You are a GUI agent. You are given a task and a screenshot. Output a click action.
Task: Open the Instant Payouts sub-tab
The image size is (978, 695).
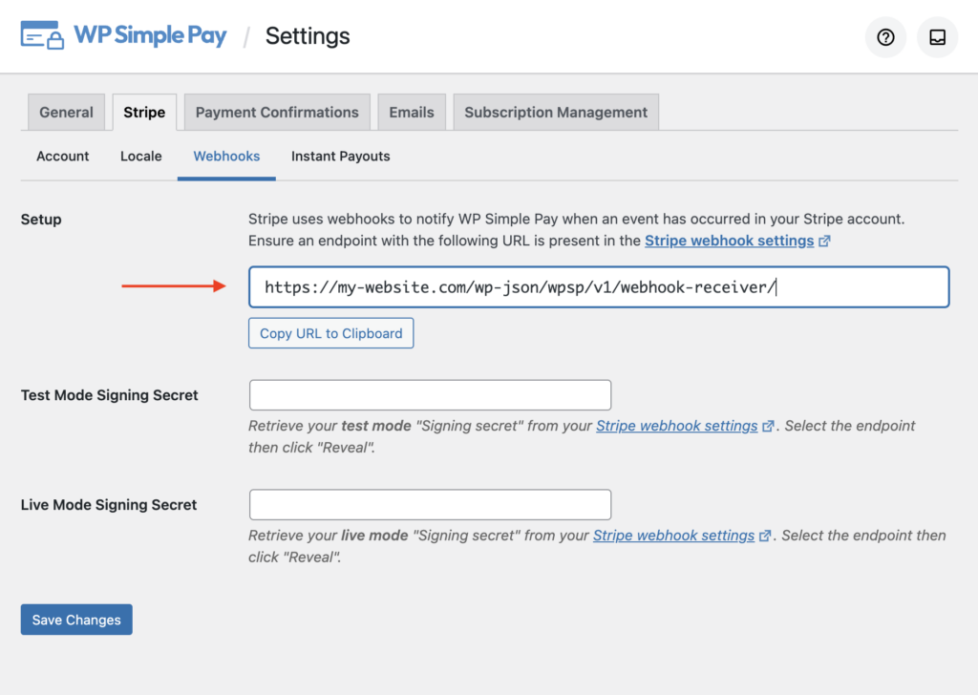click(341, 156)
